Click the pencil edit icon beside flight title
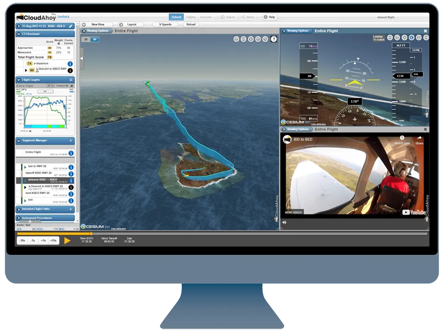The image size is (444, 332). 71,26
